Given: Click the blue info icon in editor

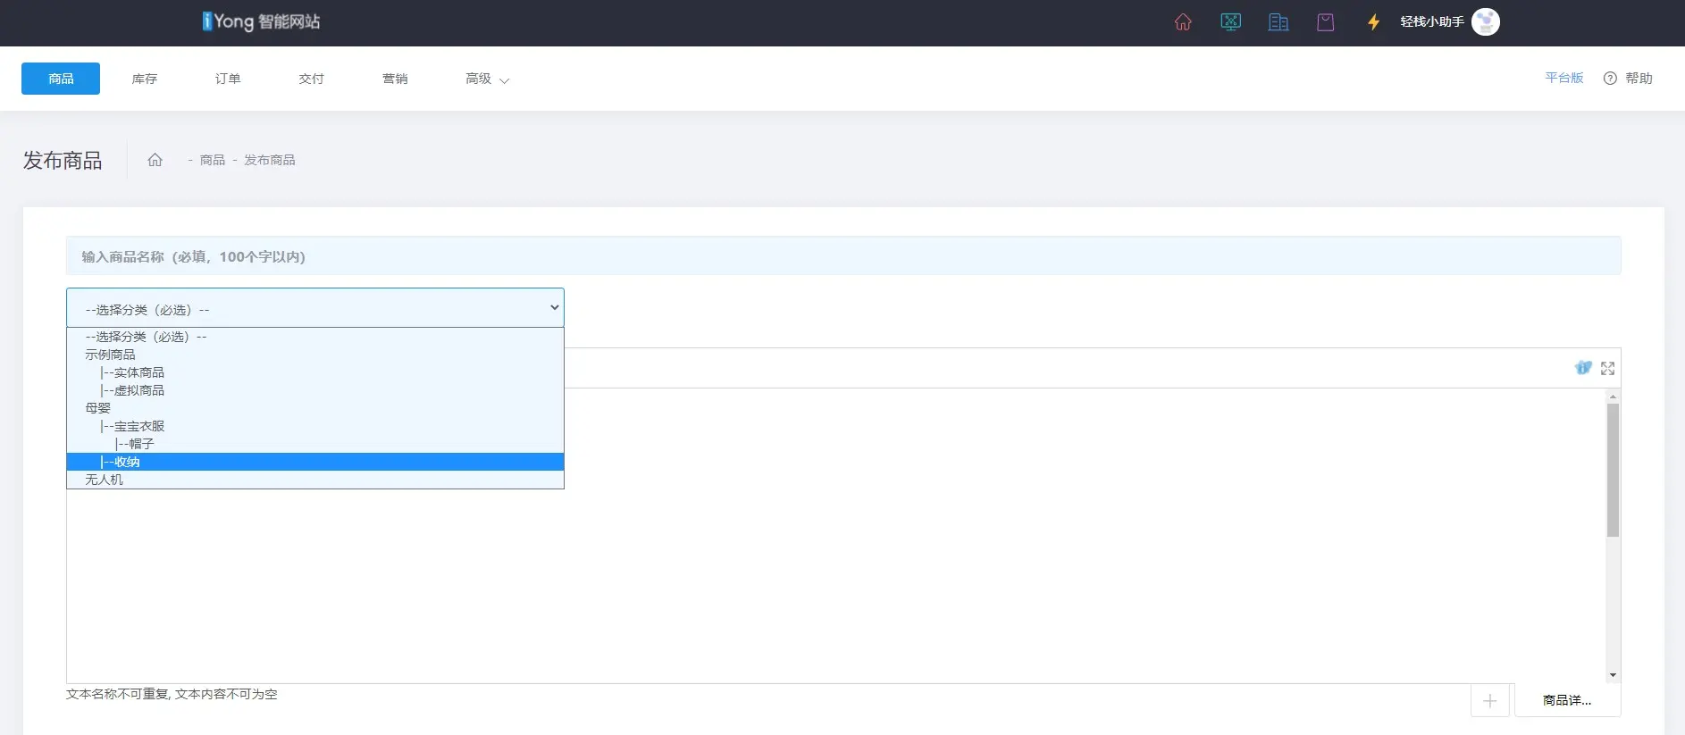Looking at the screenshot, I should (x=1583, y=368).
